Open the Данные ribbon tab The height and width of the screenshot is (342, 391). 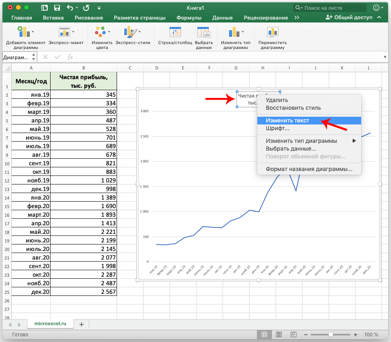[223, 18]
